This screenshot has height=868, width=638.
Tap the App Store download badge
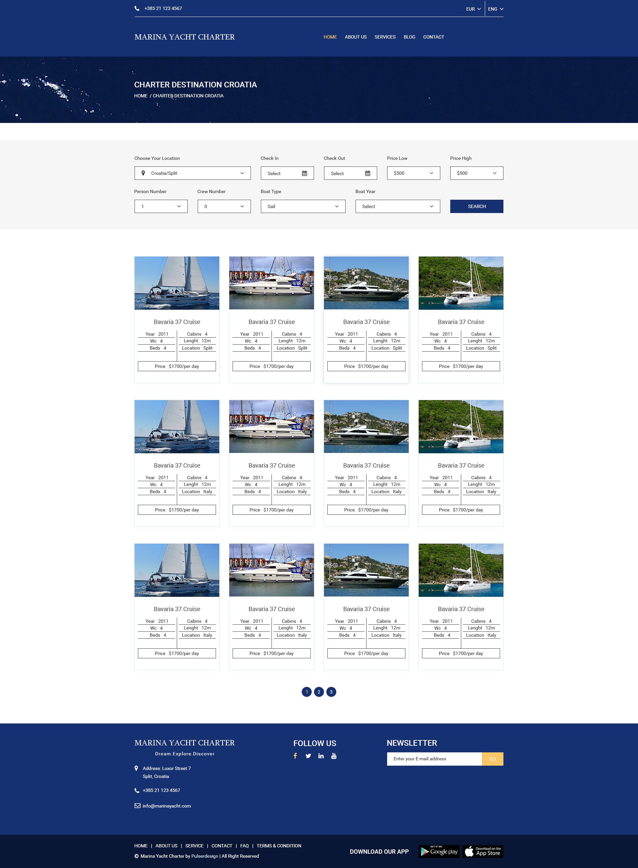coord(483,851)
